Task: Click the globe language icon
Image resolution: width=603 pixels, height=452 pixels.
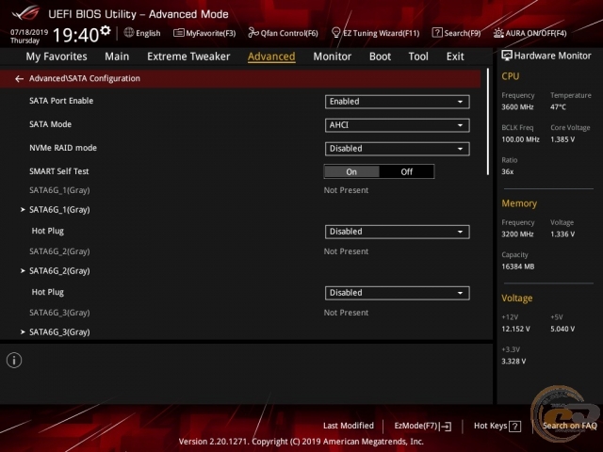Action: [129, 33]
